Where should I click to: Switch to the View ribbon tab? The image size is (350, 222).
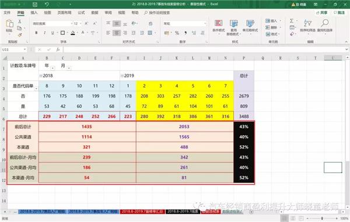[x=122, y=12]
